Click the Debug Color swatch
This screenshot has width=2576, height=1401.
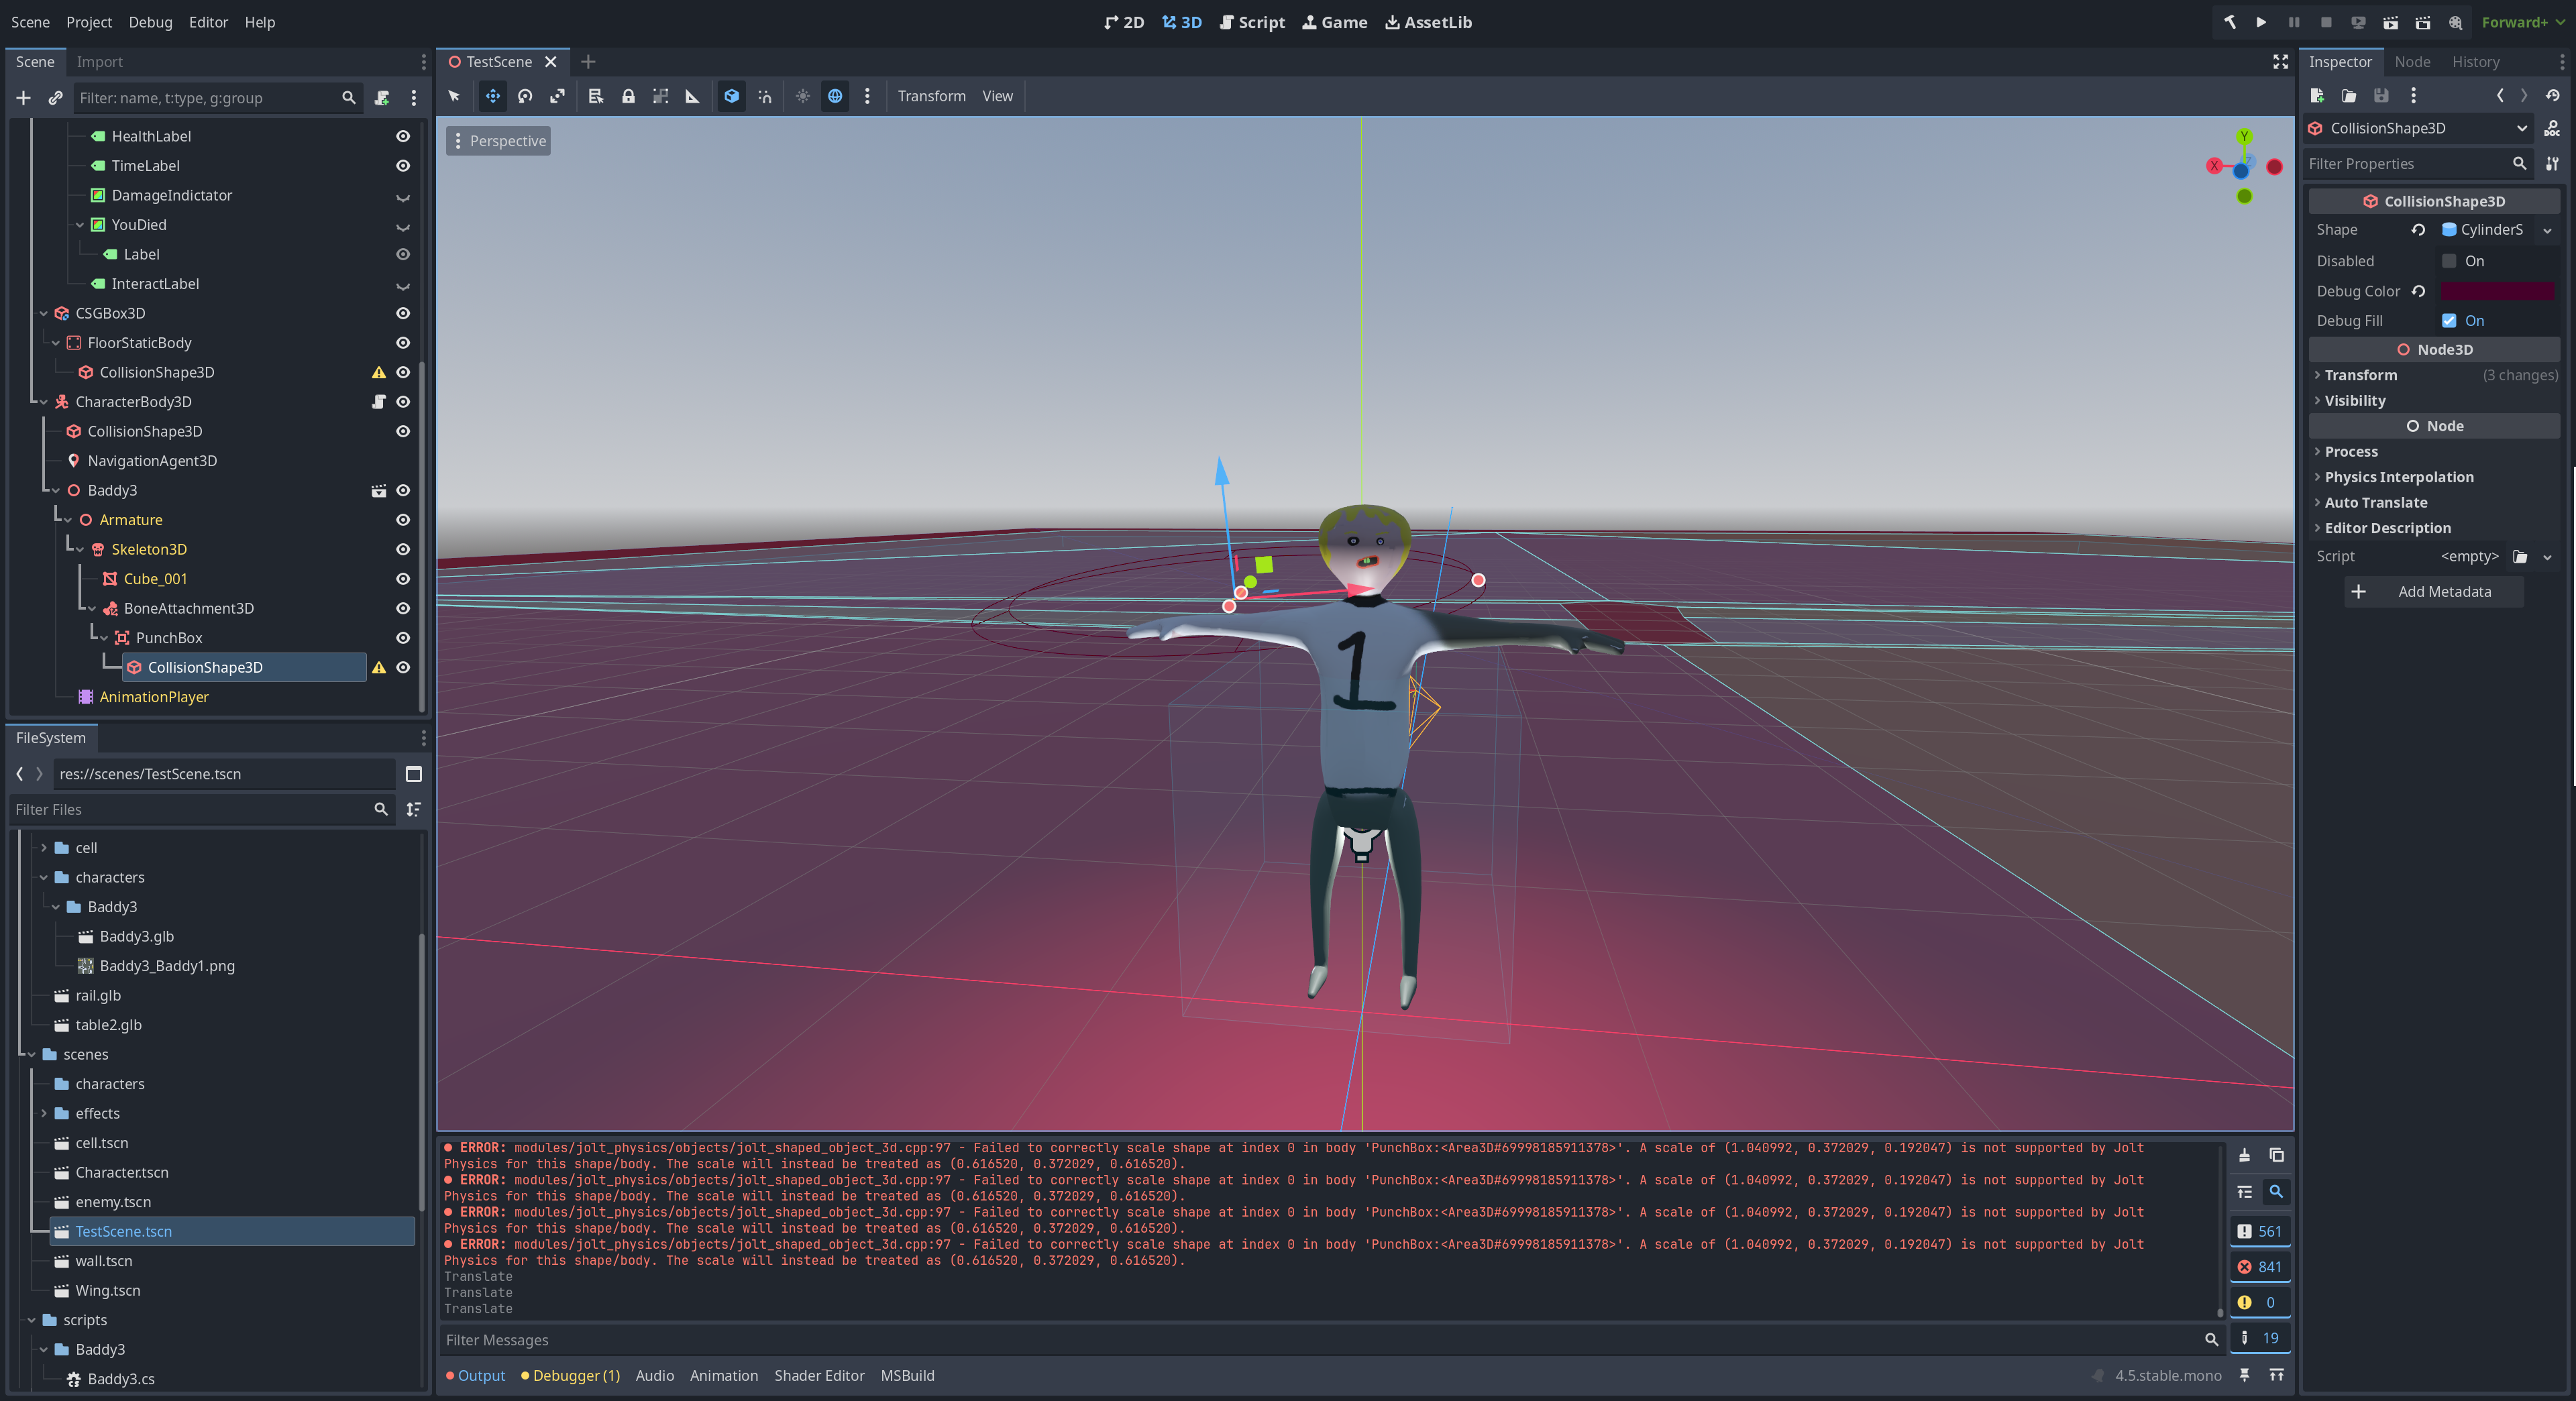pyautogui.click(x=2498, y=291)
